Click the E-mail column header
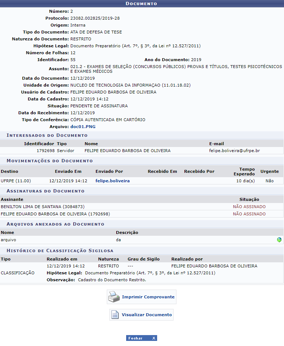284x346 pixels. pyautogui.click(x=217, y=144)
